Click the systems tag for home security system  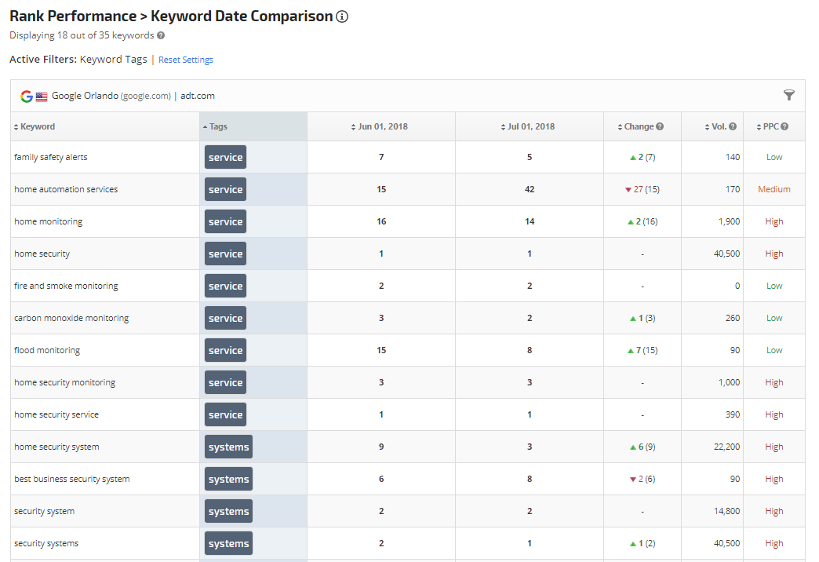click(x=228, y=447)
